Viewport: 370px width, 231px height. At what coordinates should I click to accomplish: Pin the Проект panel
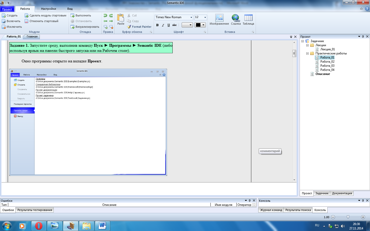click(x=363, y=36)
